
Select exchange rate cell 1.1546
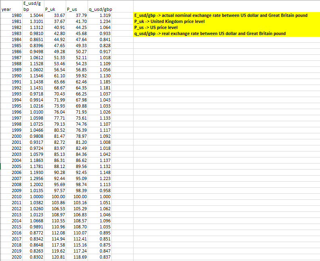[x=33, y=76]
